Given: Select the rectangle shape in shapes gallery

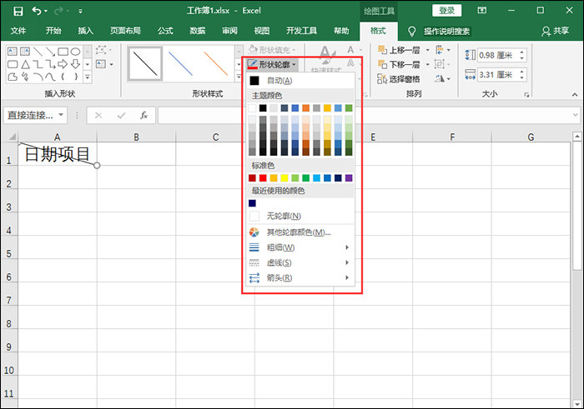Looking at the screenshot, I should [63, 51].
